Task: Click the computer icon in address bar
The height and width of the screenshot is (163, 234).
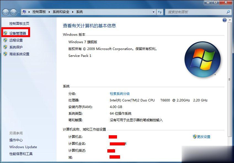Action: click(24, 12)
